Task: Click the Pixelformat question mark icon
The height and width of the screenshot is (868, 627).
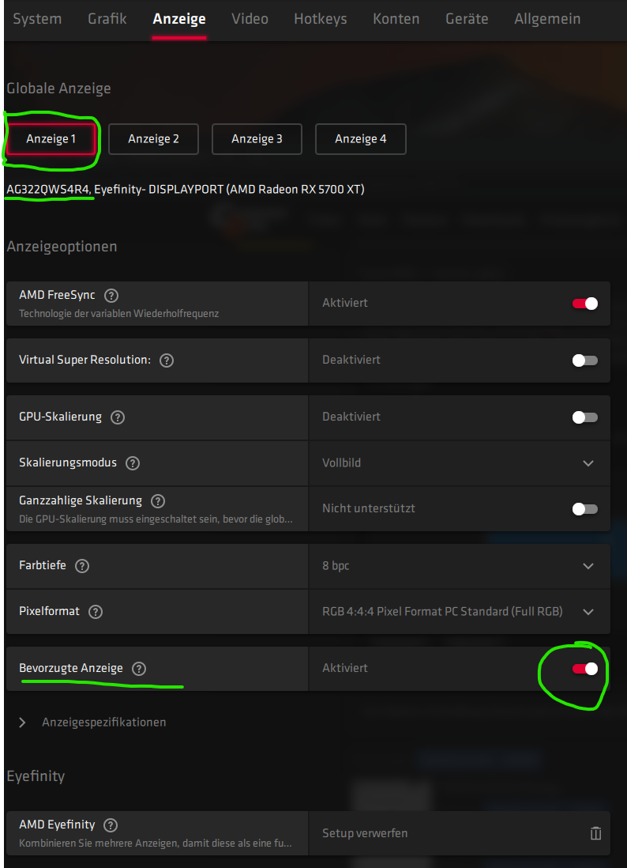Action: [96, 612]
